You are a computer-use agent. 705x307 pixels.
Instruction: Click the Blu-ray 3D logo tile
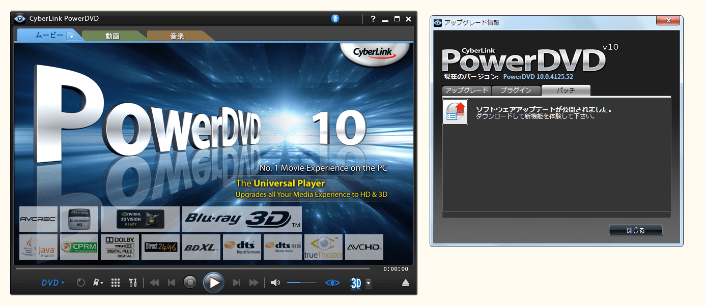(x=242, y=219)
